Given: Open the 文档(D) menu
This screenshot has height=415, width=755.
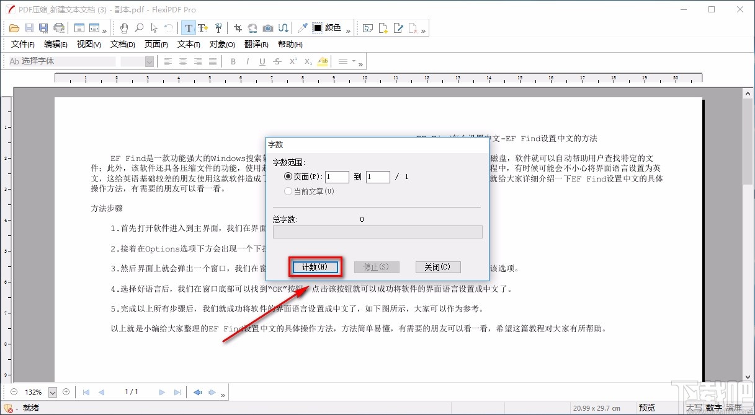Looking at the screenshot, I should [123, 44].
